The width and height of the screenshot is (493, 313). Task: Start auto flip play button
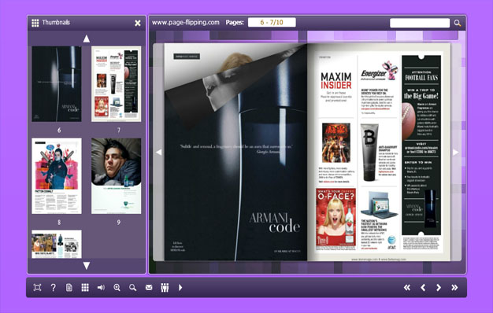[180, 287]
